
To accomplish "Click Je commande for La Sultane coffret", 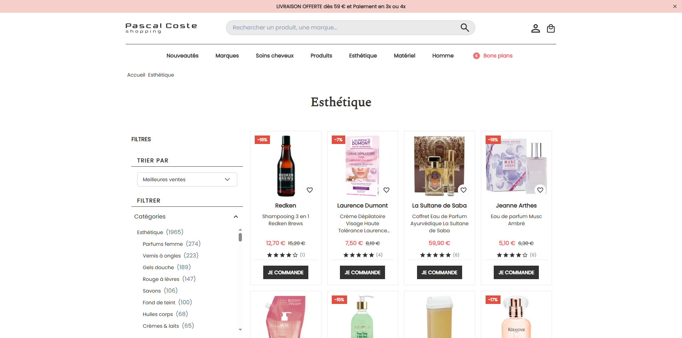I will 439,272.
